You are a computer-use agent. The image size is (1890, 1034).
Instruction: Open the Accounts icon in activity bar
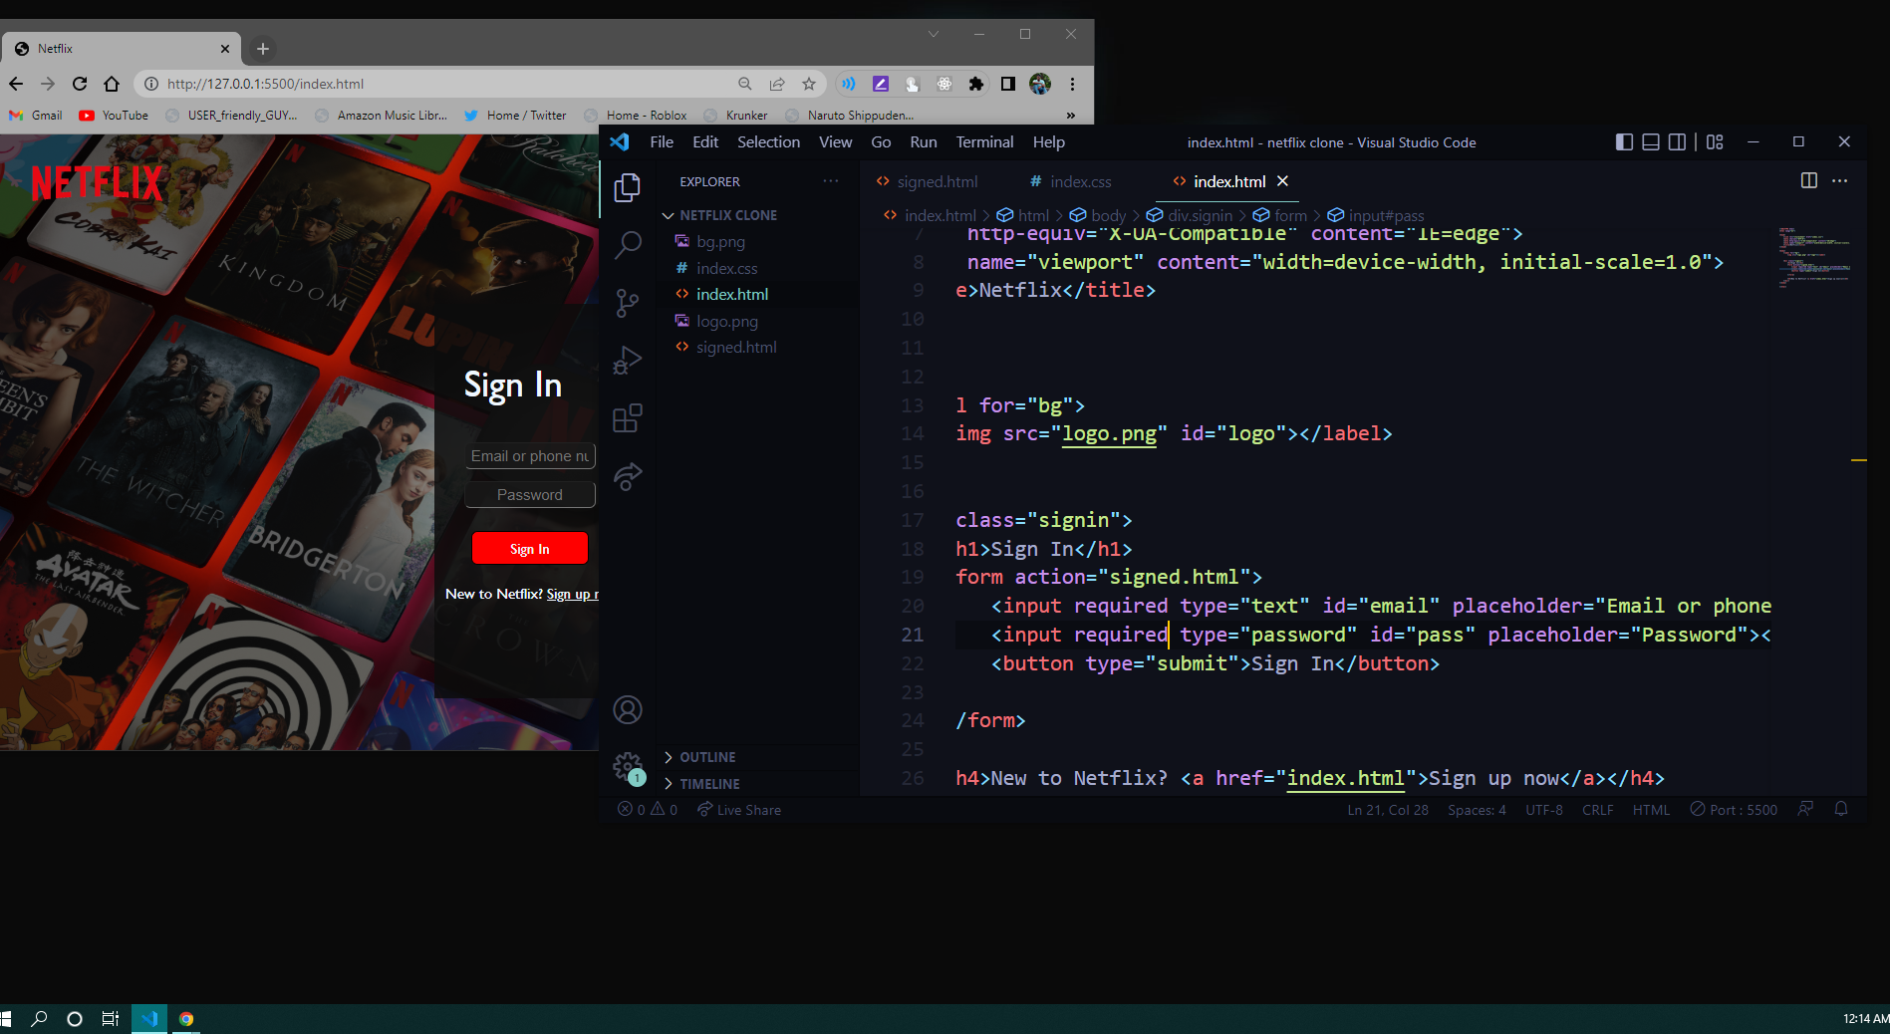627,709
